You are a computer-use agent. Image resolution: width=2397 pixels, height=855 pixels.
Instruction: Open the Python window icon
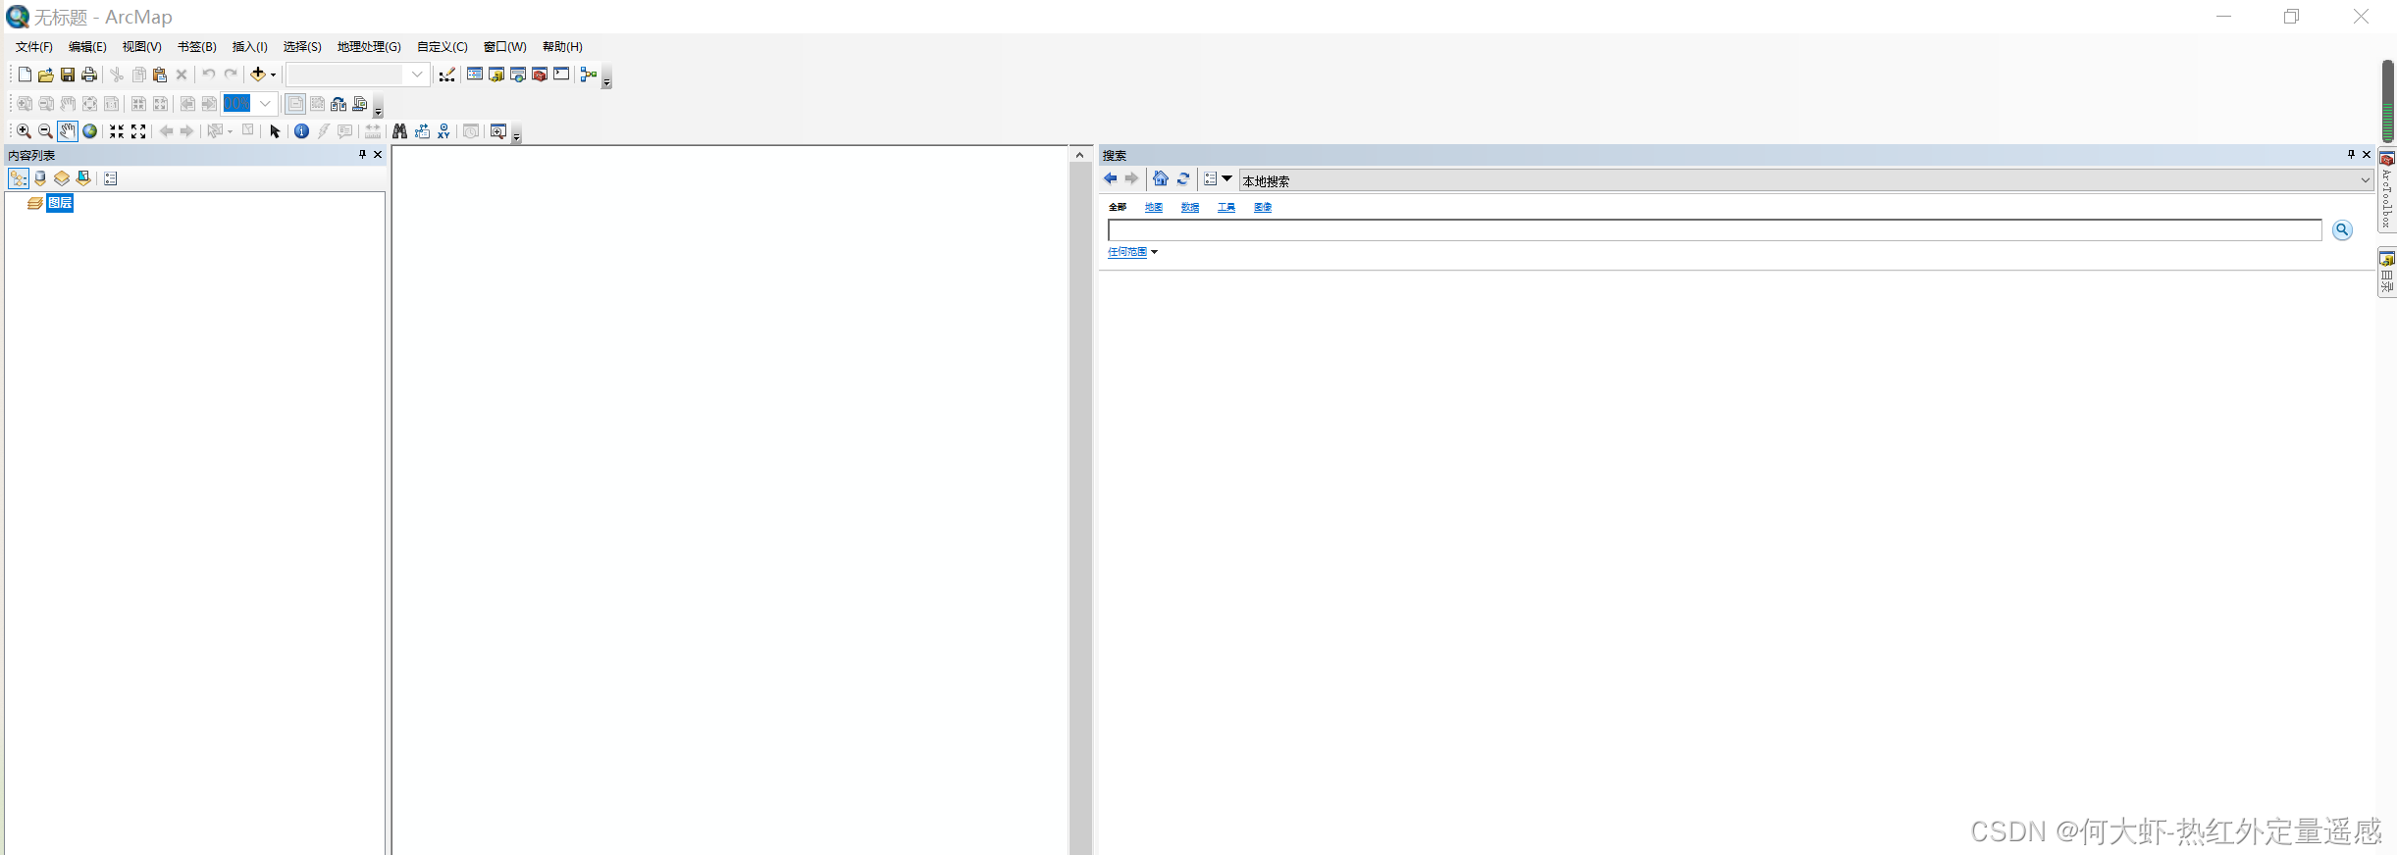click(x=561, y=75)
